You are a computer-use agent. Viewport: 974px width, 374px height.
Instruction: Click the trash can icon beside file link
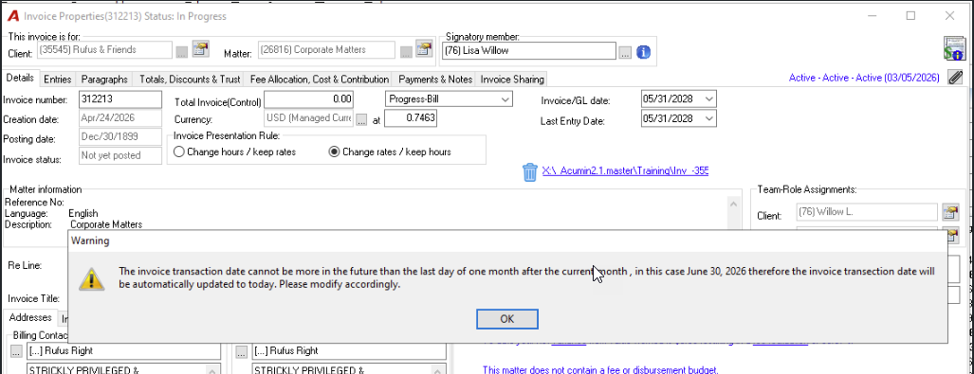click(529, 171)
